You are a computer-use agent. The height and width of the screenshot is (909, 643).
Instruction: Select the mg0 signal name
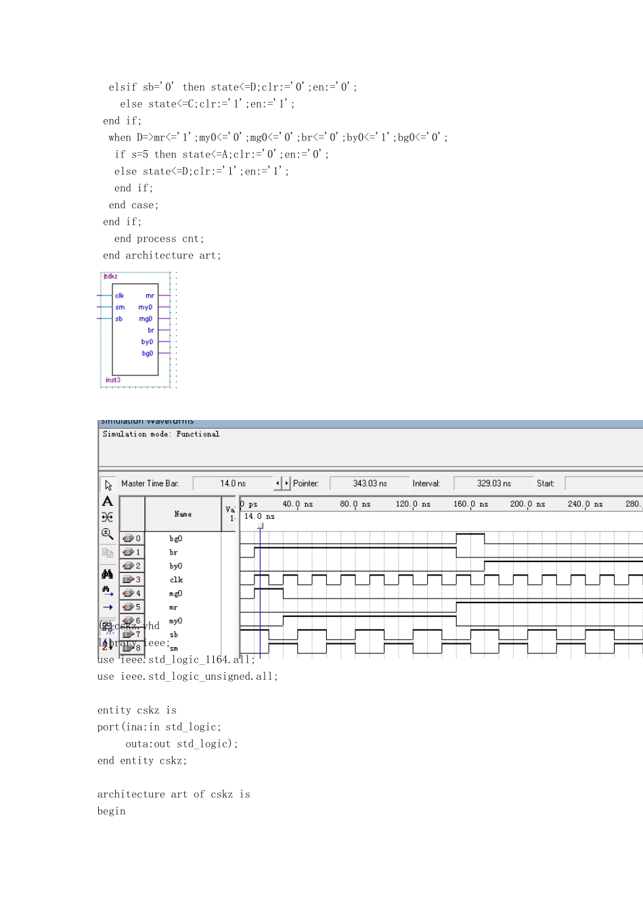pyautogui.click(x=176, y=594)
